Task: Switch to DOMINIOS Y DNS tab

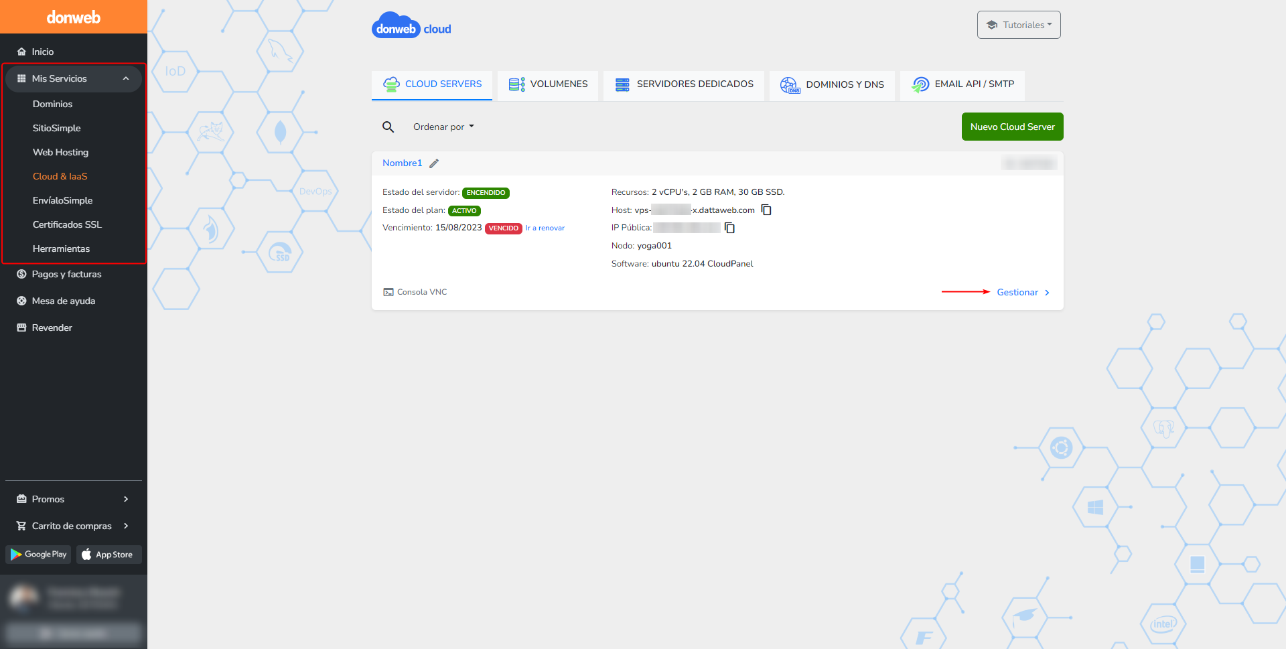Action: tap(832, 84)
